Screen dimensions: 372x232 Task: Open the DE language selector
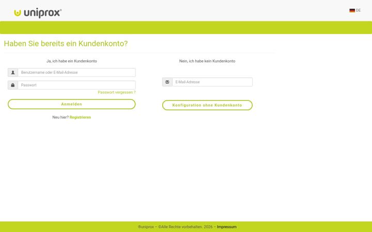tap(355, 10)
